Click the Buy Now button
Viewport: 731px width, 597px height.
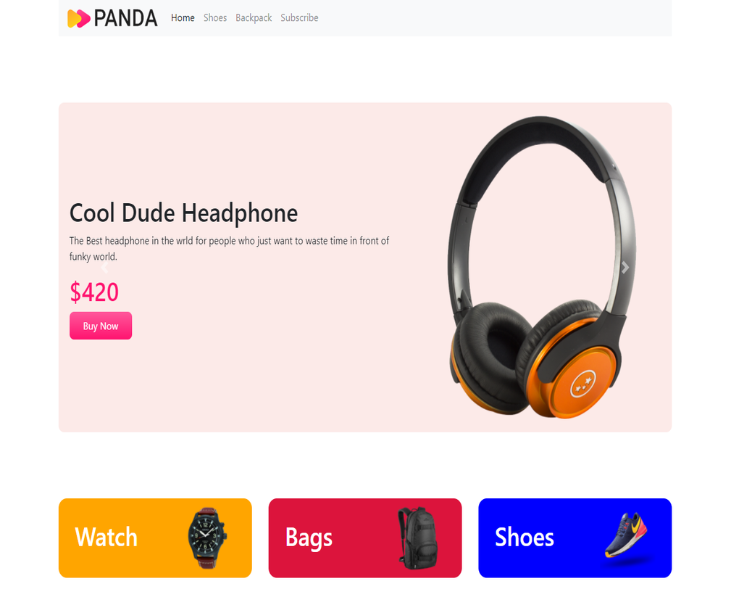(101, 326)
